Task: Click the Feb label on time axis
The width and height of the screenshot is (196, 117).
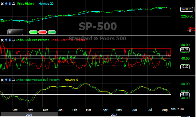Action: [75, 110]
